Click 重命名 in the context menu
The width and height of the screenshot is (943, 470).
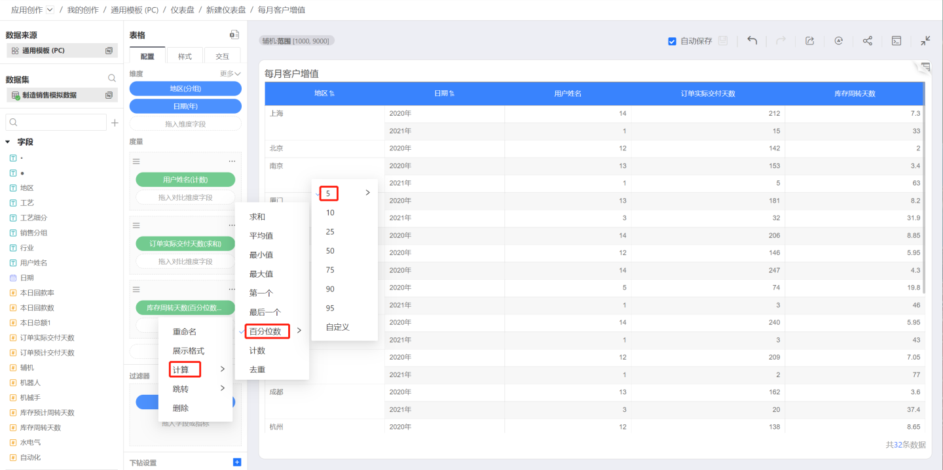[x=185, y=331]
